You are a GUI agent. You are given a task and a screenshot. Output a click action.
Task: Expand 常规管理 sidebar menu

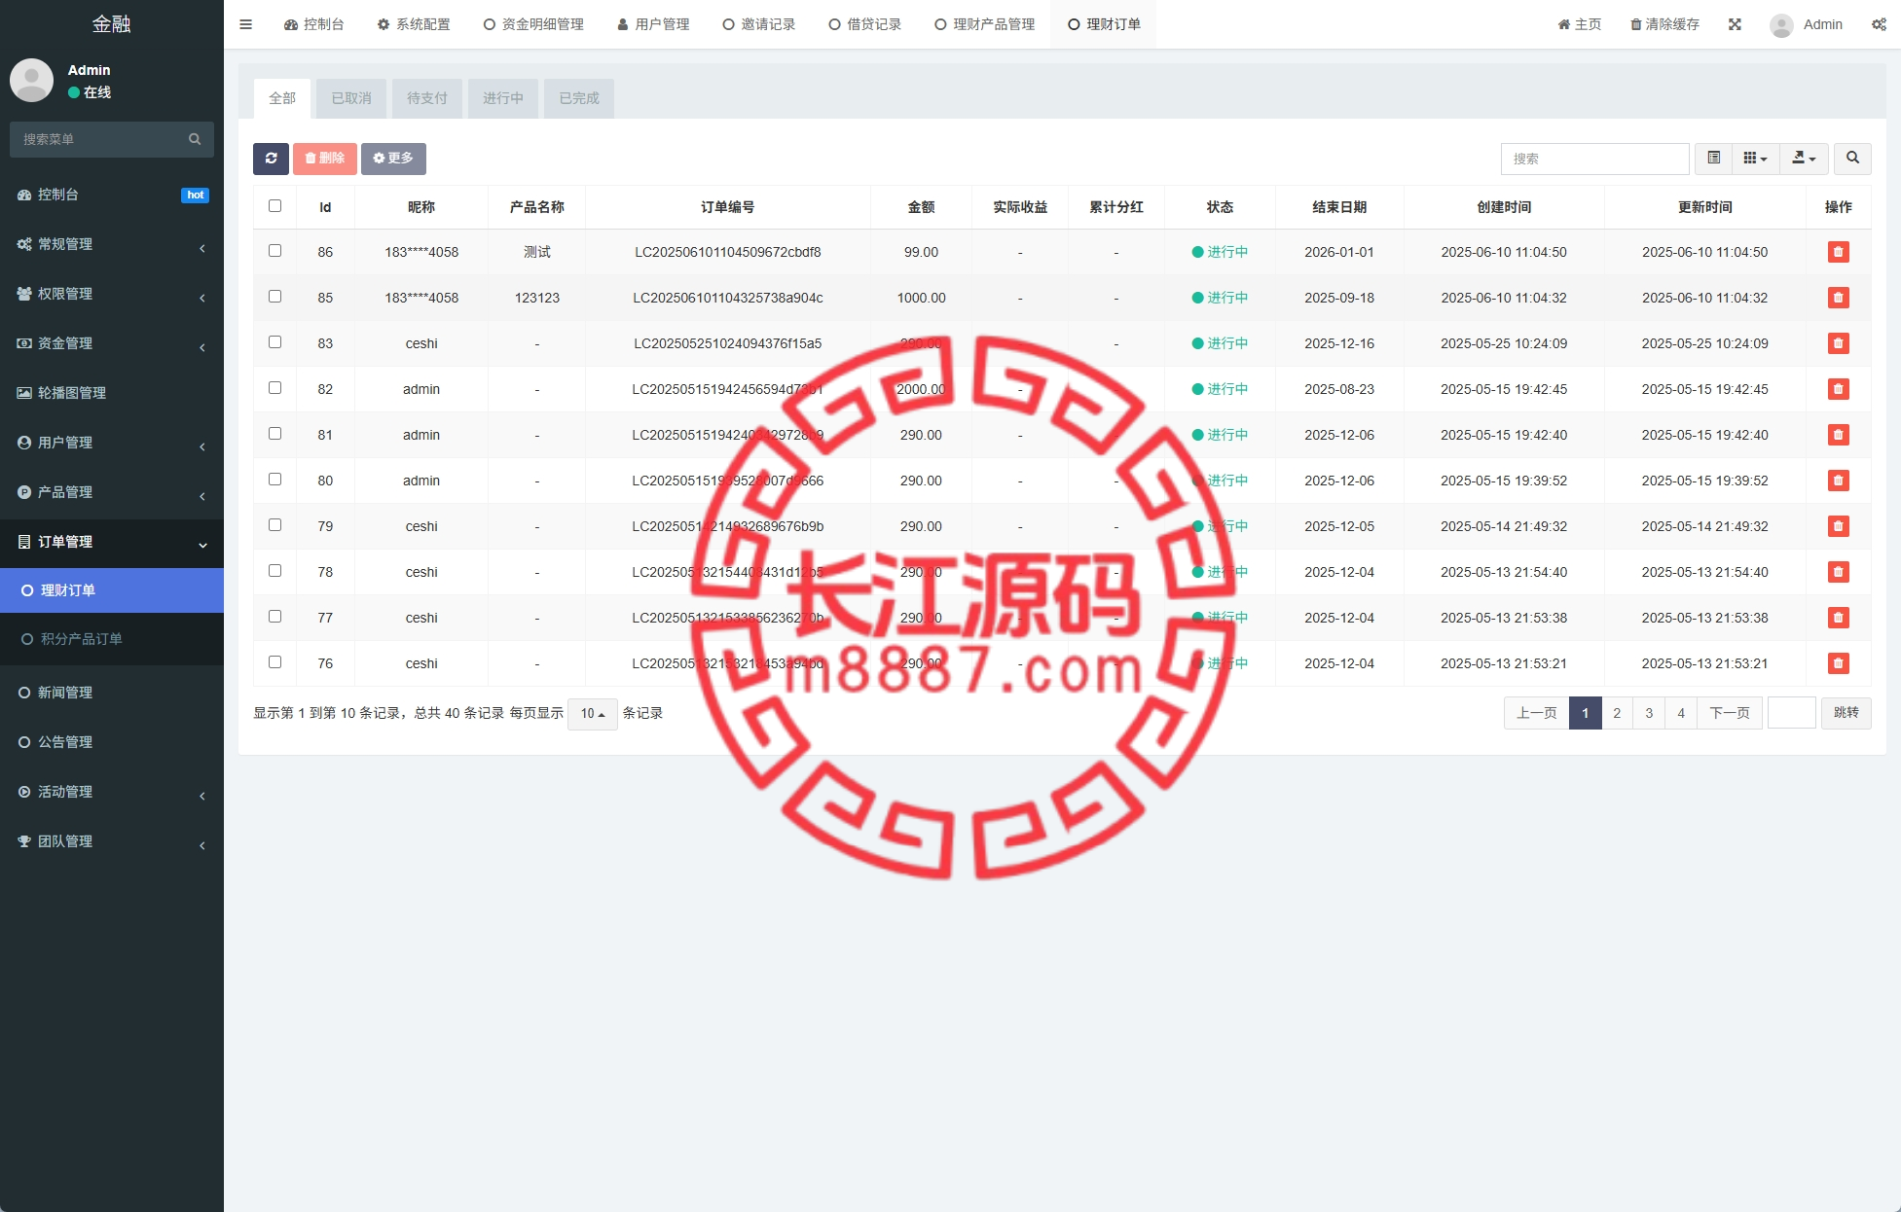(112, 244)
